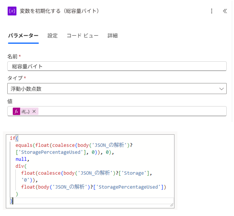Switch to the 設定 tab
Screen dimensions: 234x216
click(53, 36)
